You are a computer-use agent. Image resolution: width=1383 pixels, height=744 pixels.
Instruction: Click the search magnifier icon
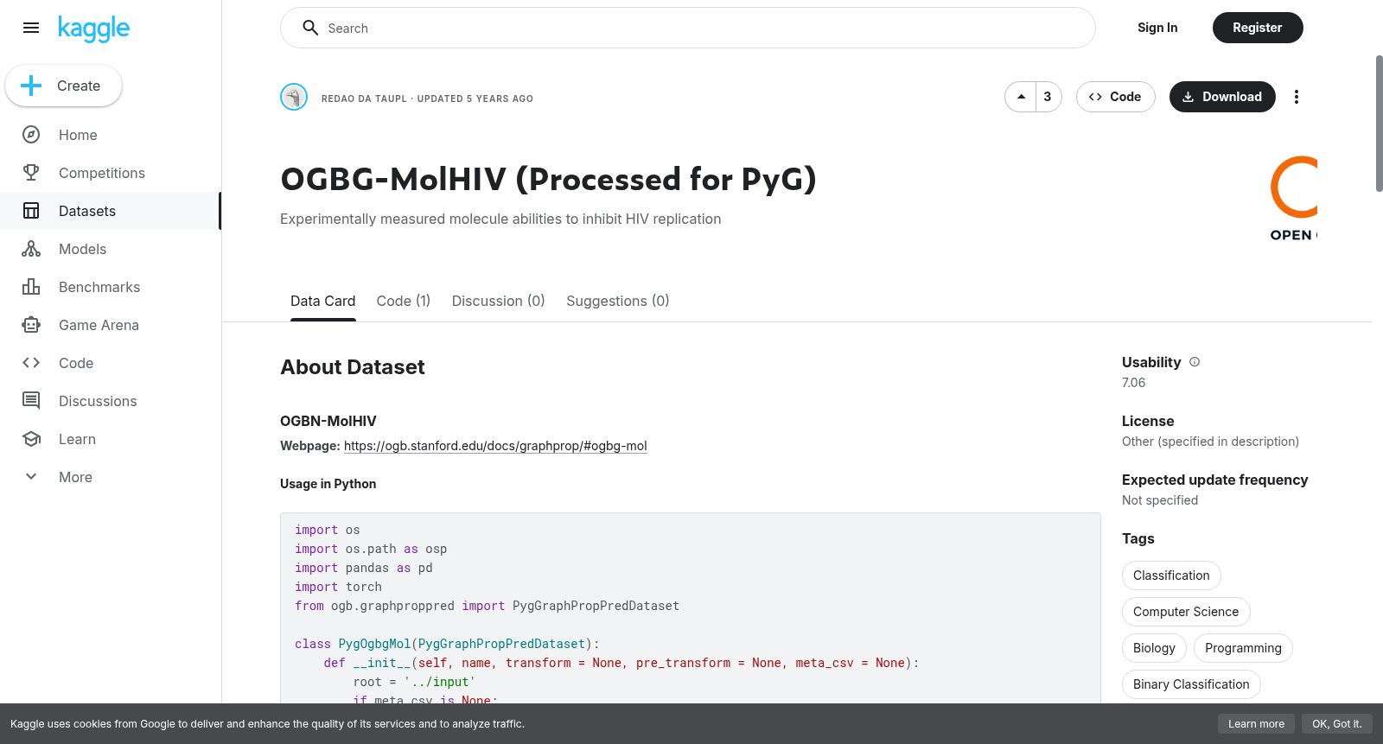click(x=310, y=28)
